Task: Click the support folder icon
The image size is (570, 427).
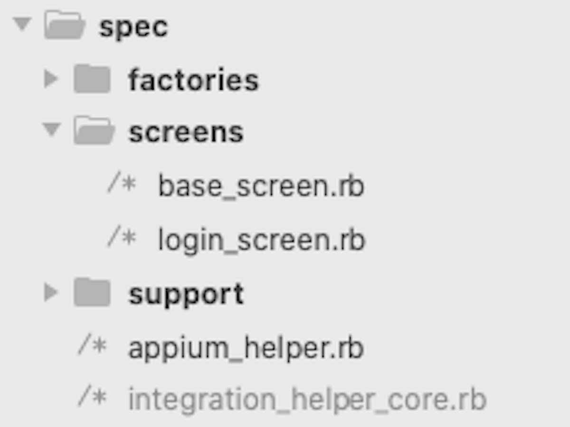Action: (92, 293)
